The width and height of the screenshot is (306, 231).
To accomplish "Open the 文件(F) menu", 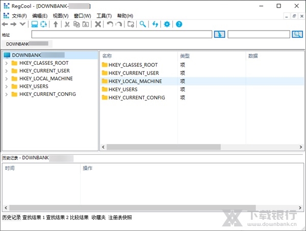I will (19, 16).
